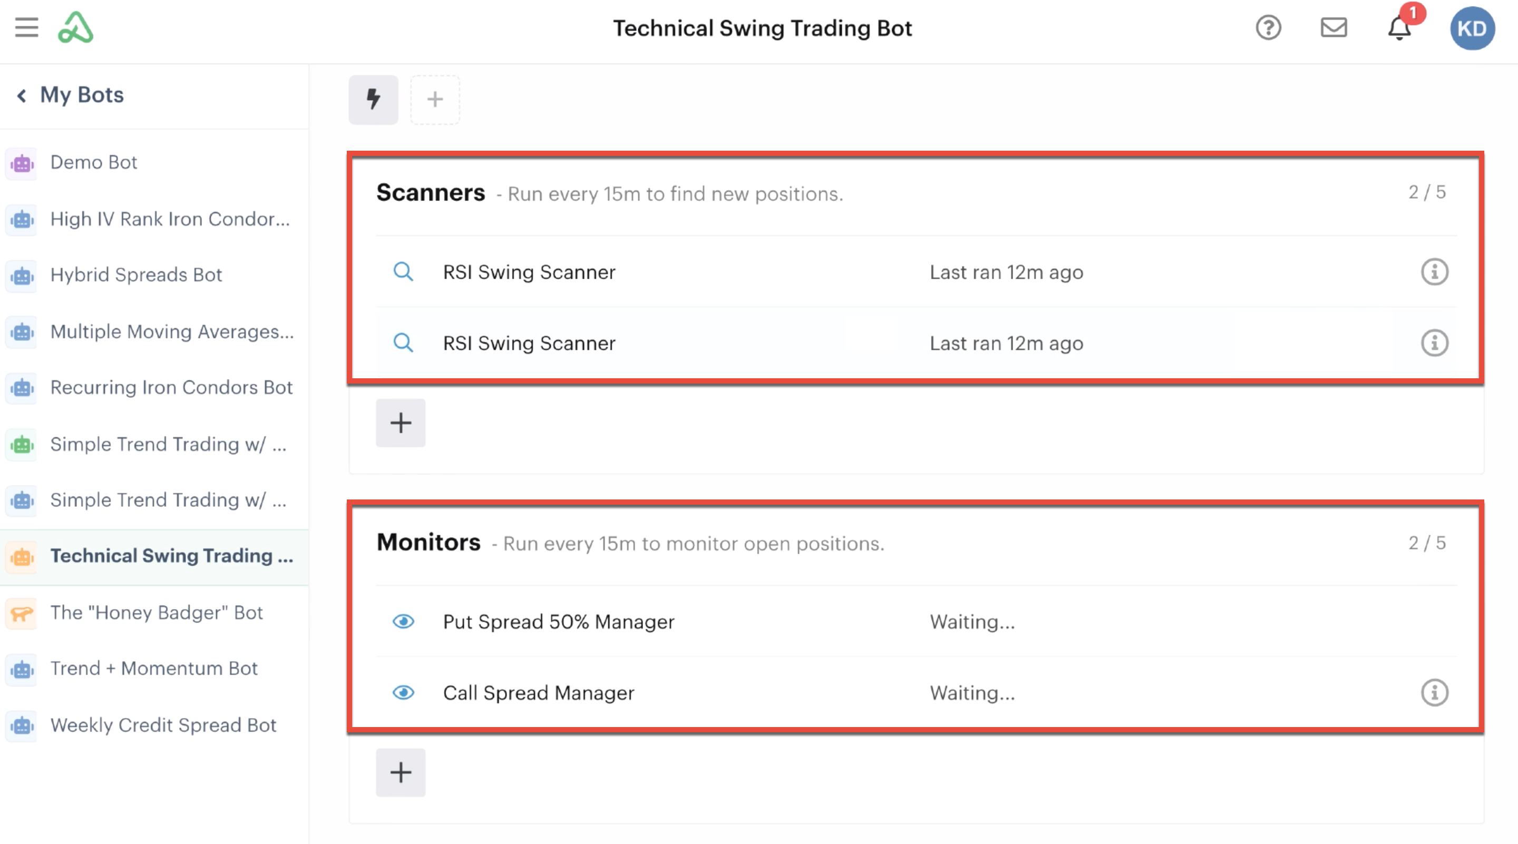View notifications via bell icon
Image resolution: width=1518 pixels, height=844 pixels.
1399,28
